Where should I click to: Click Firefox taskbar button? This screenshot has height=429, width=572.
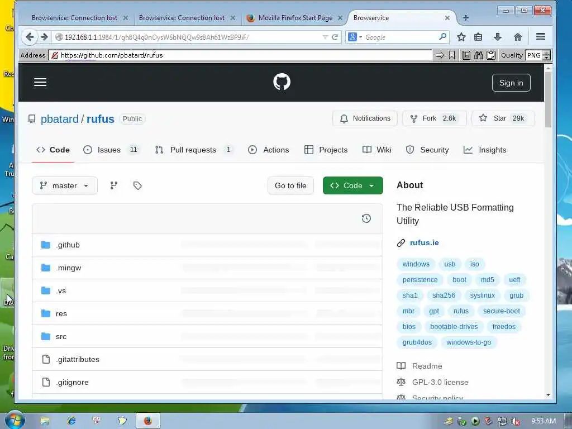pyautogui.click(x=147, y=421)
